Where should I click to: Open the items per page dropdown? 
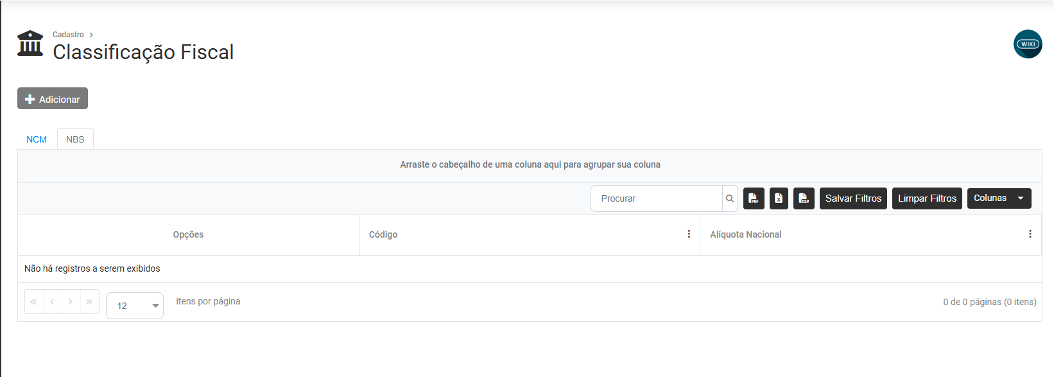135,306
